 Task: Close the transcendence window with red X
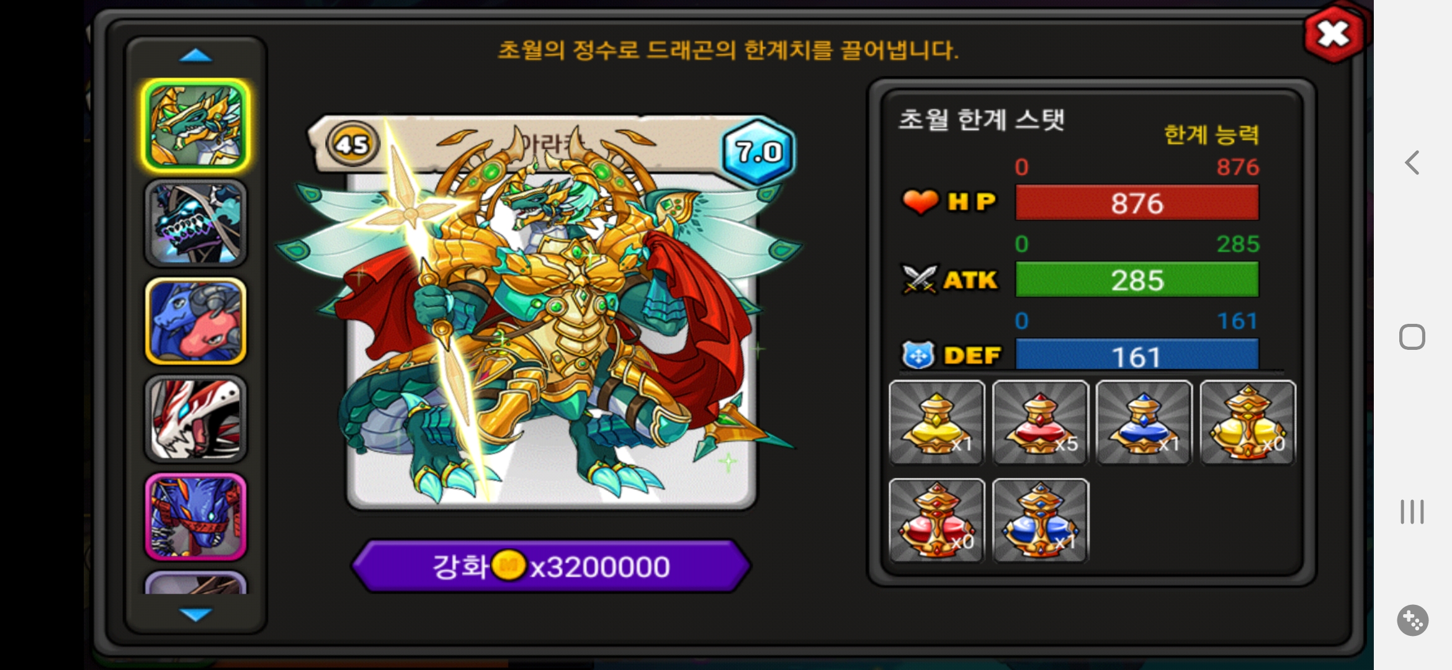(1334, 34)
